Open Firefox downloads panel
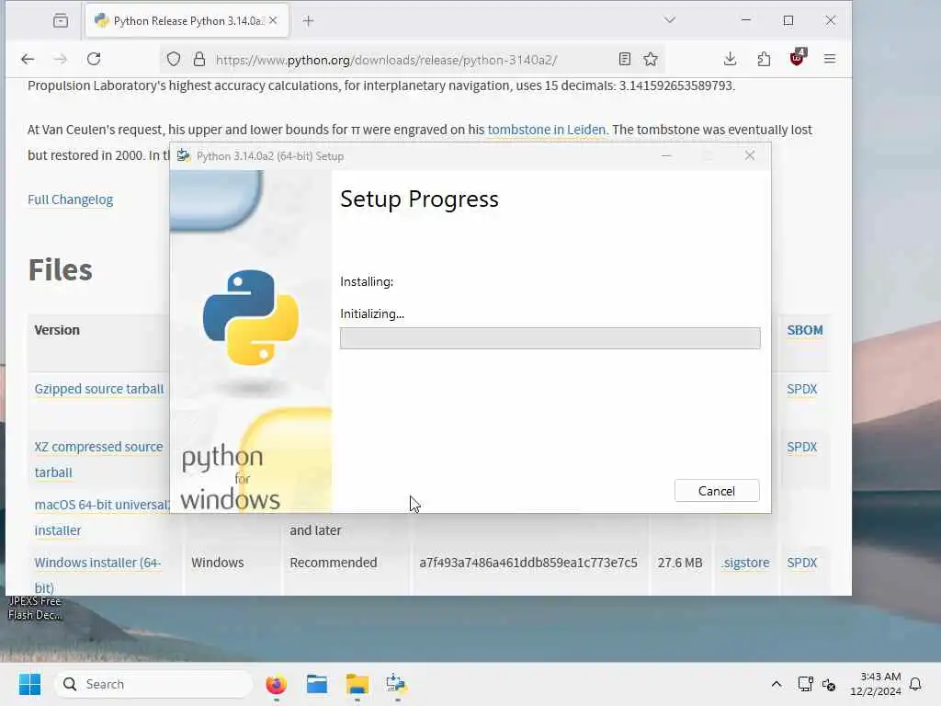The height and width of the screenshot is (706, 941). coord(730,59)
